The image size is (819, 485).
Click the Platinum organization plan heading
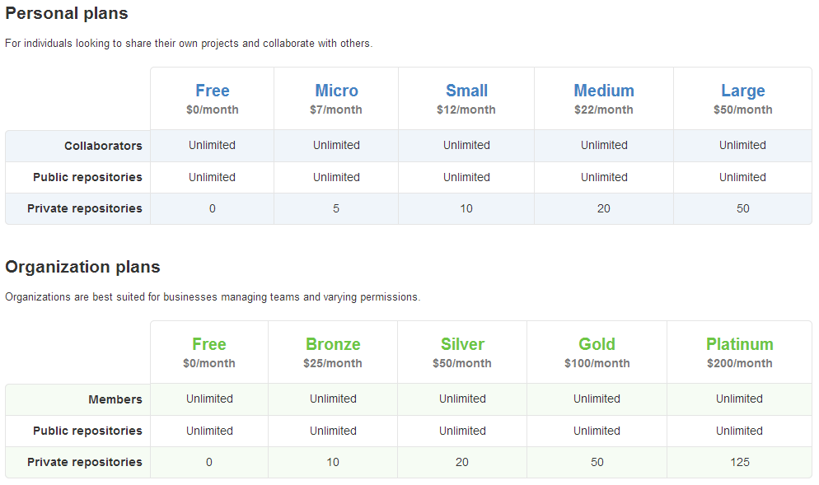pyautogui.click(x=739, y=344)
